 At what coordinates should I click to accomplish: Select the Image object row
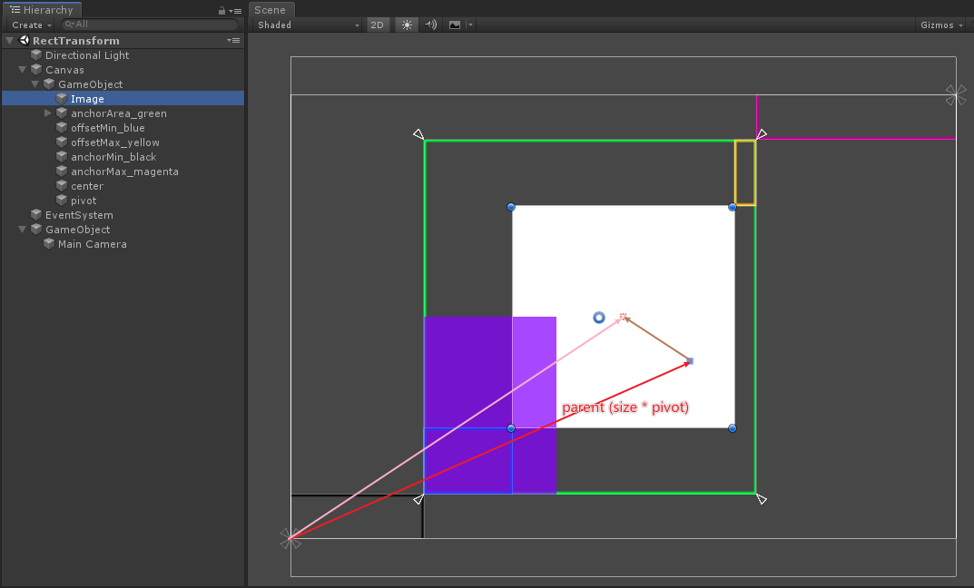[x=123, y=99]
